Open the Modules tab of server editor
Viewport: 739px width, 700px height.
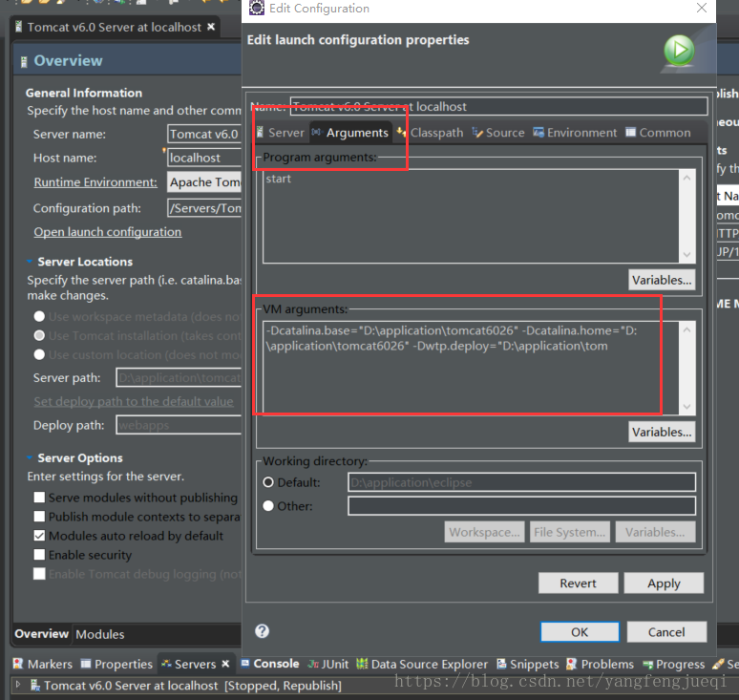[x=100, y=634]
